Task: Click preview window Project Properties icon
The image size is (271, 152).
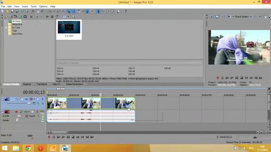Action: pos(211,17)
